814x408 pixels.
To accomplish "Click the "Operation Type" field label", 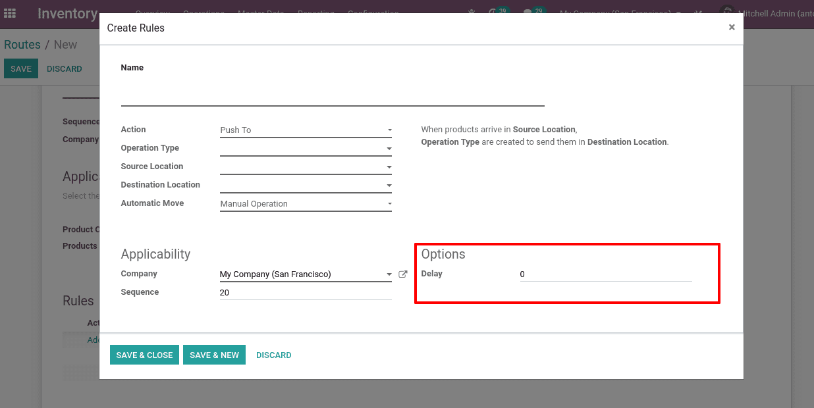I will point(150,148).
